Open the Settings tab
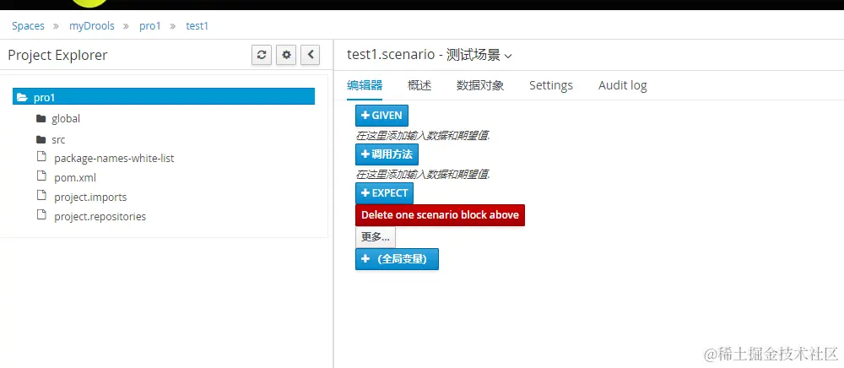The width and height of the screenshot is (844, 368). click(550, 85)
